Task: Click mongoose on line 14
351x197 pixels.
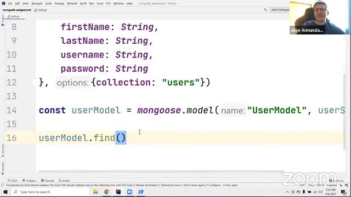Action: coord(159,111)
